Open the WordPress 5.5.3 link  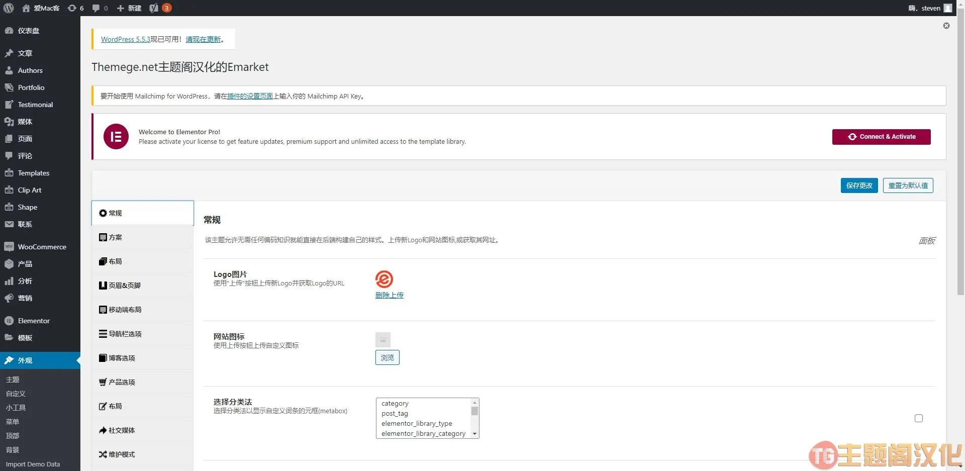126,39
